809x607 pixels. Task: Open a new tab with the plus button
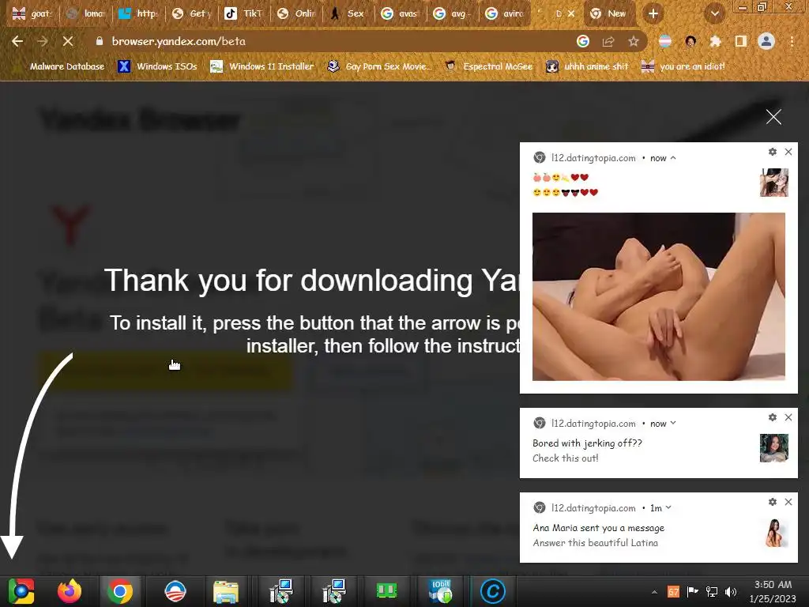(x=653, y=14)
